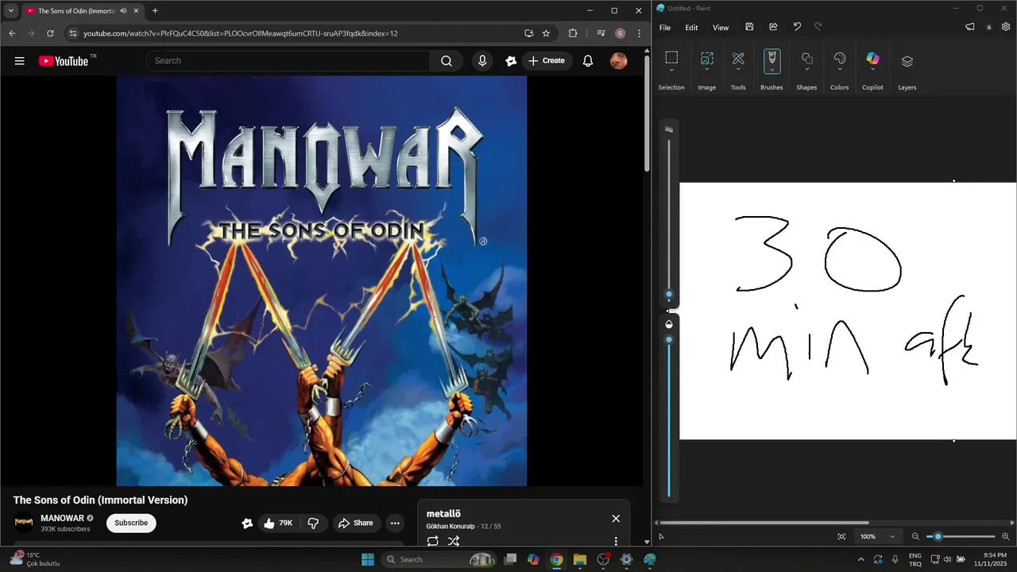Subscribe to the MANOWAR channel

131,523
